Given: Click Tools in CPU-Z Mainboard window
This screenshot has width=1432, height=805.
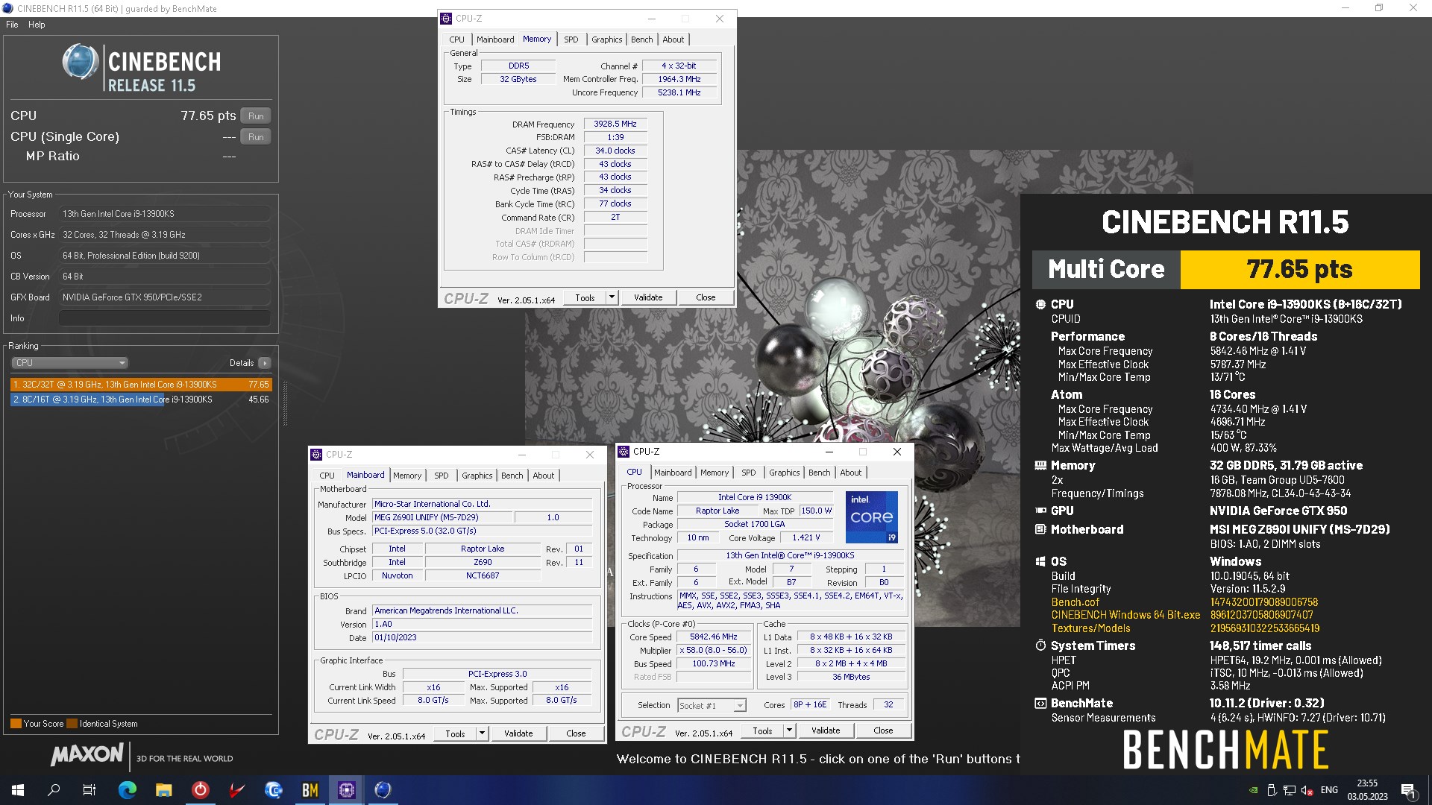Looking at the screenshot, I should tap(455, 733).
